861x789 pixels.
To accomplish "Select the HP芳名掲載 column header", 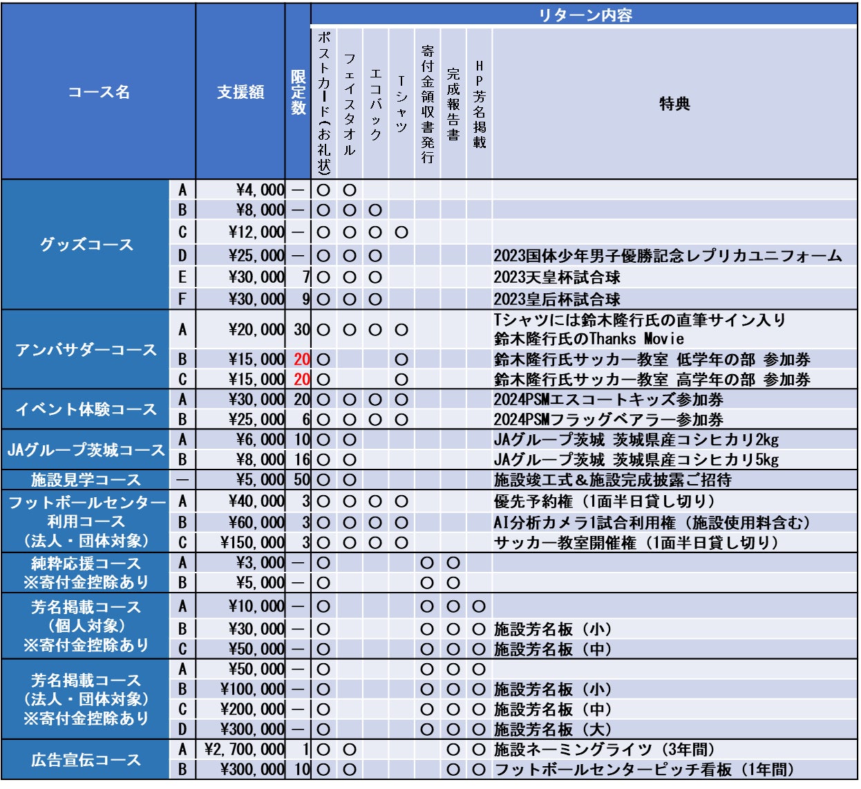I will (479, 104).
